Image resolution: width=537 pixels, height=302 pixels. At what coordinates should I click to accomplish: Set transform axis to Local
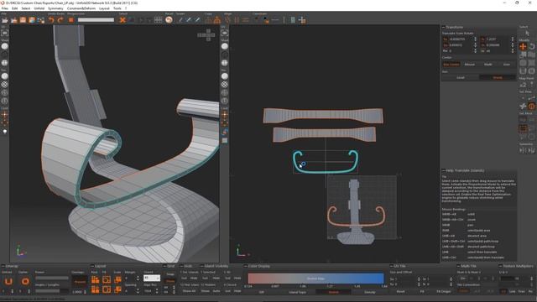pyautogui.click(x=461, y=78)
